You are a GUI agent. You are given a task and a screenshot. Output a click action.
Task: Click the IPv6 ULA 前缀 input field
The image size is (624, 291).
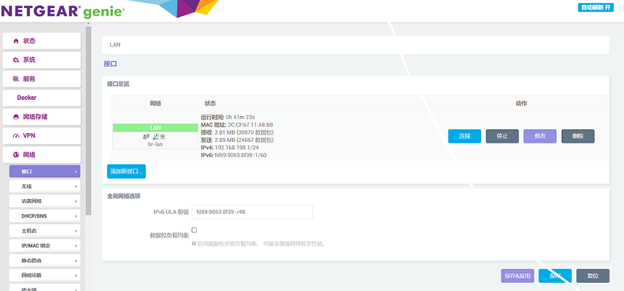pyautogui.click(x=253, y=212)
